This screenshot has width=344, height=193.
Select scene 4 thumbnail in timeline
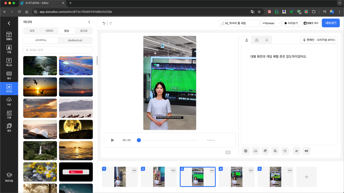coord(236,177)
